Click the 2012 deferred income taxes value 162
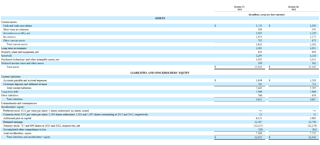The width and height of the screenshot is (320, 145). [x=314, y=63]
